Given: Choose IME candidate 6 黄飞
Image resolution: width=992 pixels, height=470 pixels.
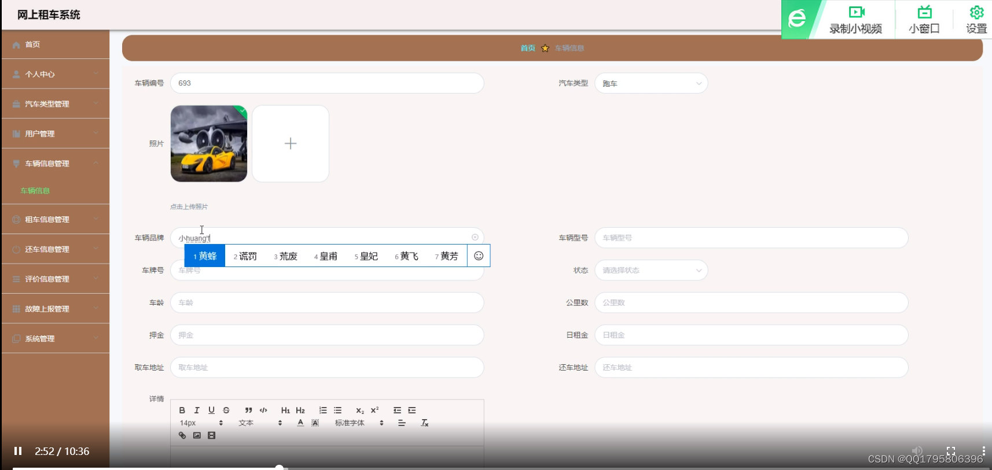Looking at the screenshot, I should pos(406,256).
